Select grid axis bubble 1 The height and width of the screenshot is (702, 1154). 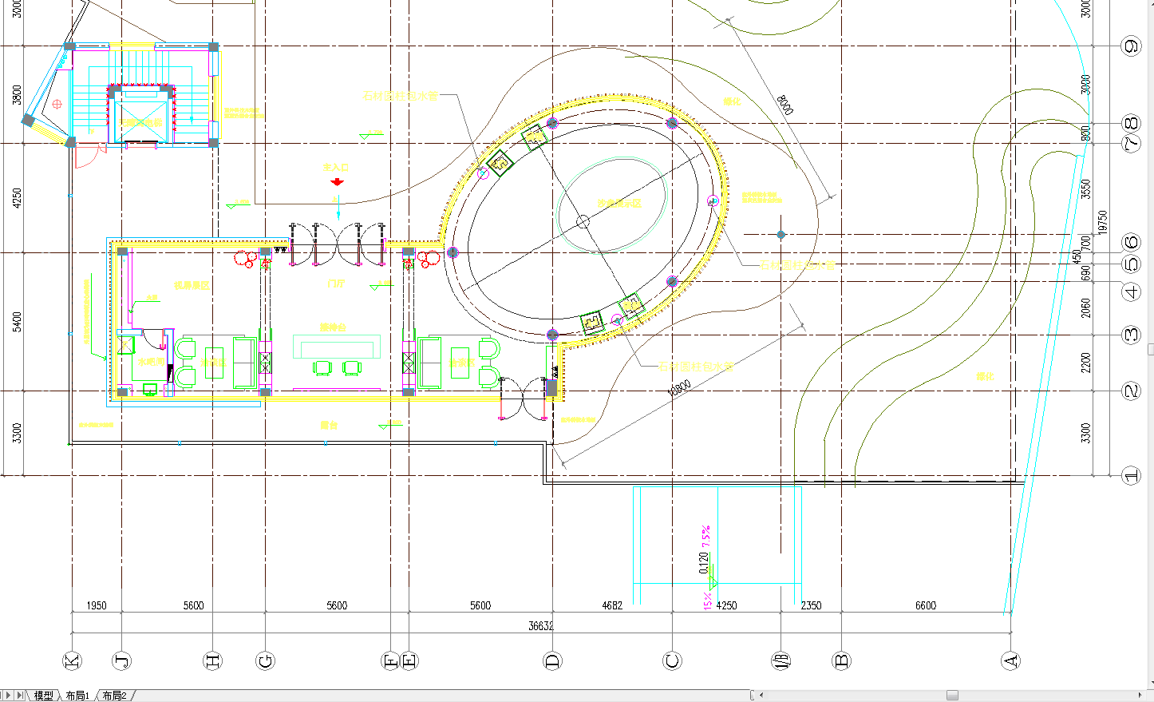[1132, 476]
